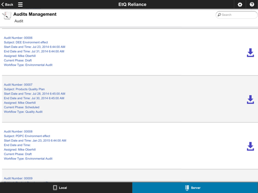Download audit 00007 Products Quality Plan
The width and height of the screenshot is (258, 193).
click(250, 99)
